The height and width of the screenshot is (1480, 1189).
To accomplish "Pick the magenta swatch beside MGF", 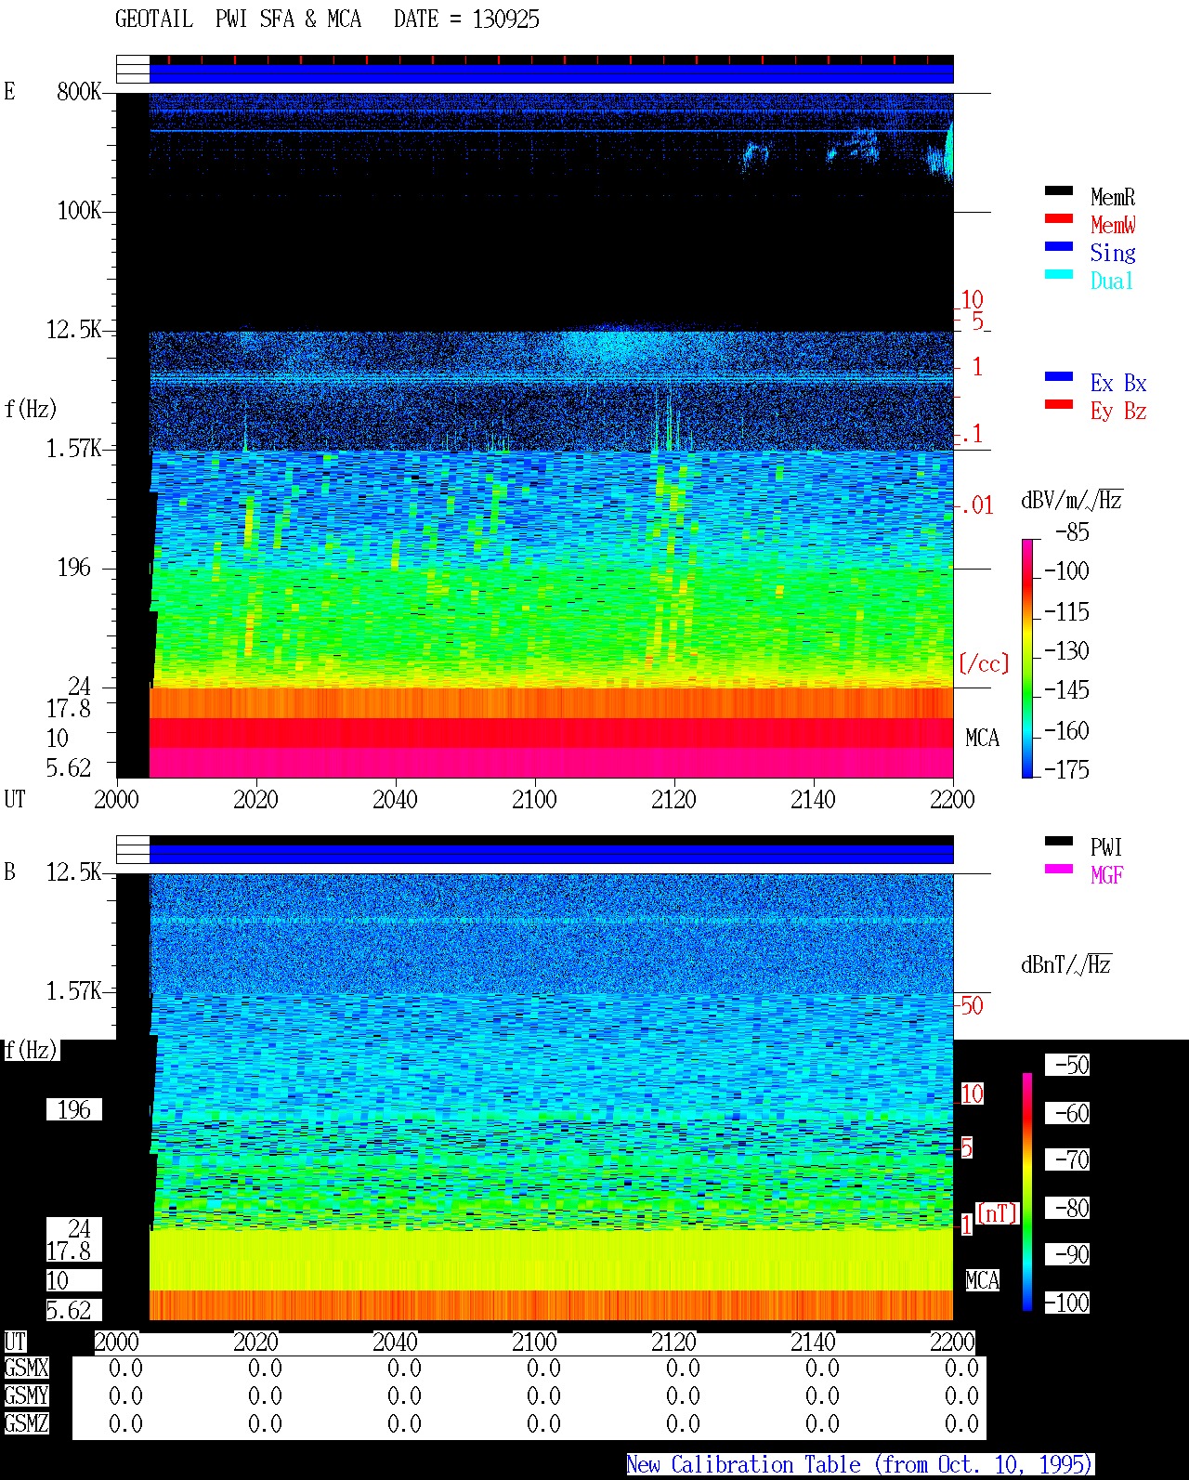I will pos(1059,870).
